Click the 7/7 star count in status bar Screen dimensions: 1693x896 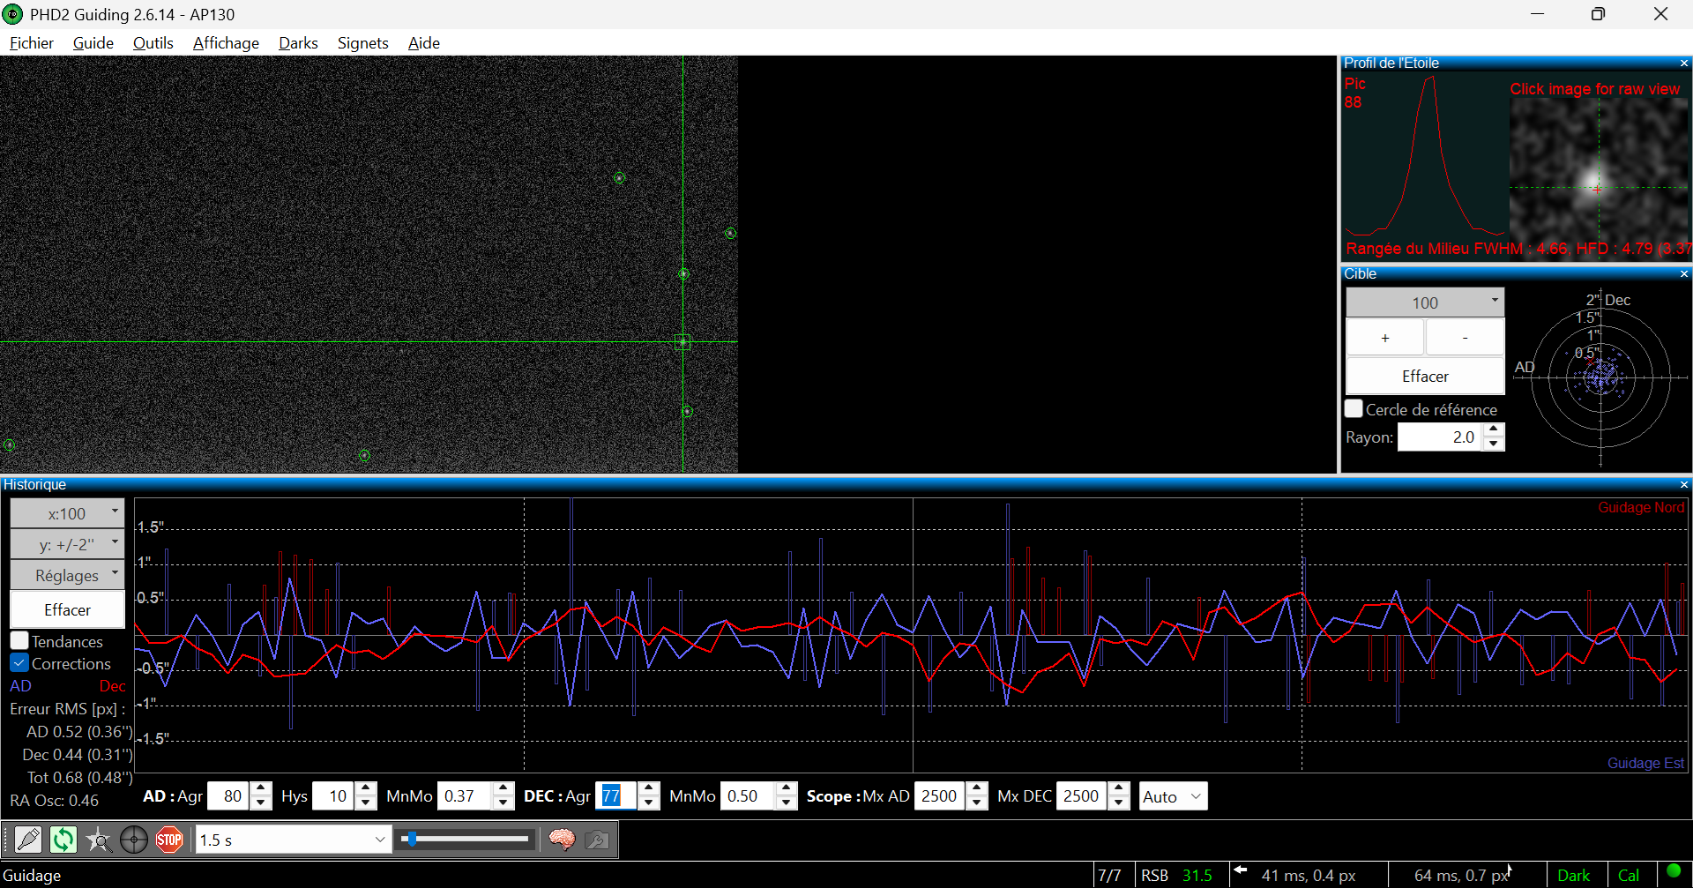[1109, 875]
